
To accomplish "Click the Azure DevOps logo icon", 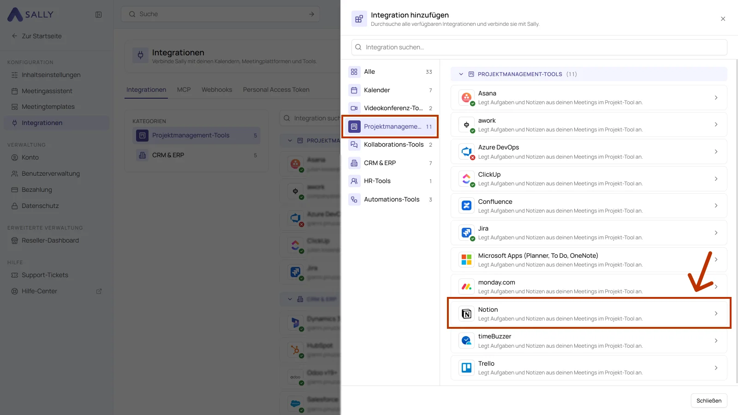I will click(466, 151).
